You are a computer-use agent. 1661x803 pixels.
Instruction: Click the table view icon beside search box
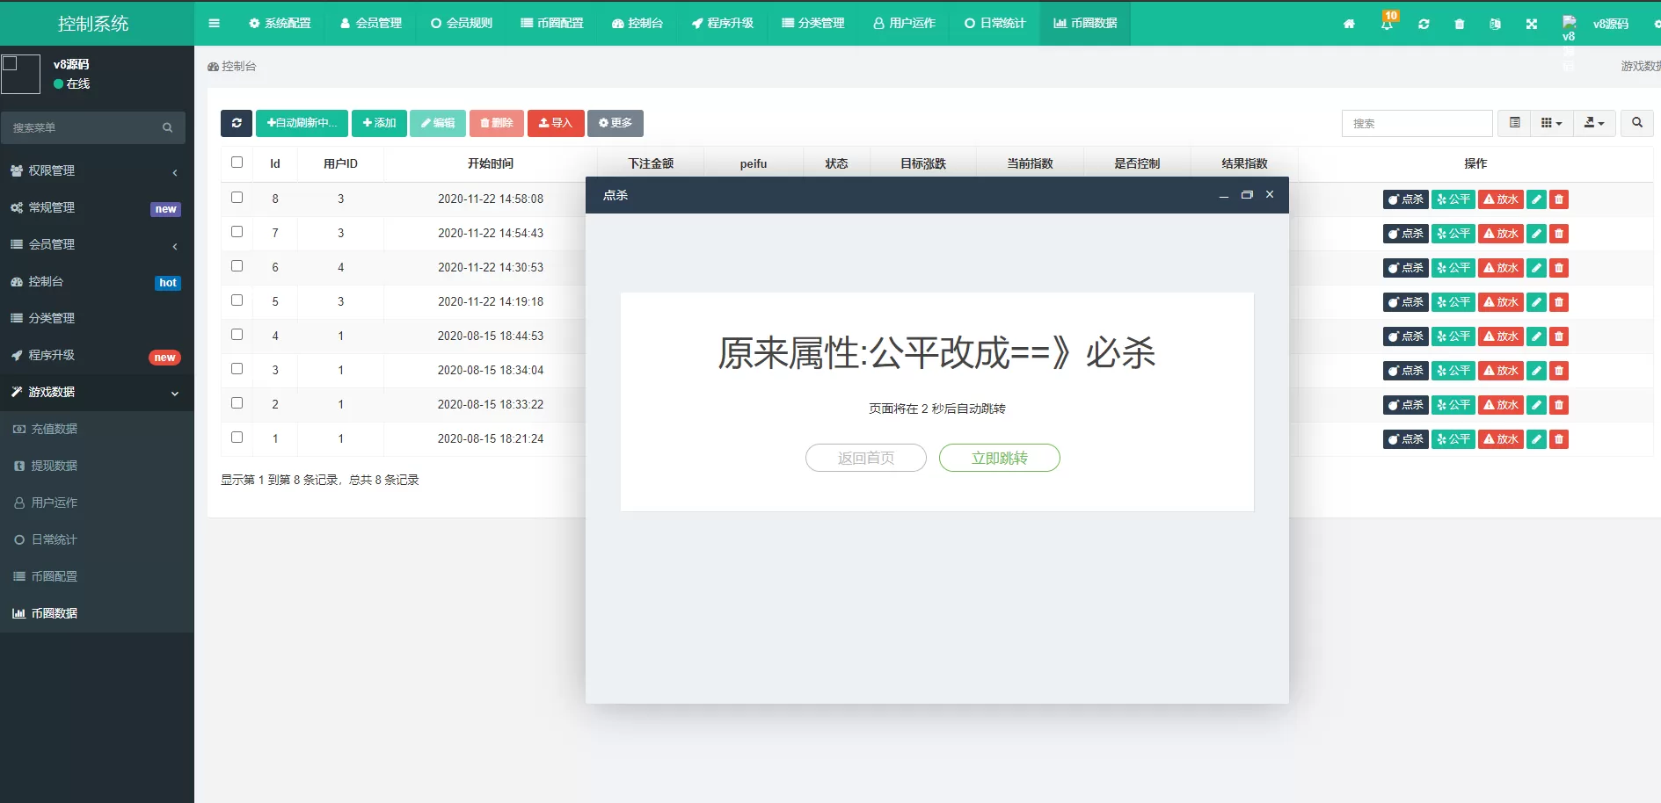click(x=1514, y=123)
